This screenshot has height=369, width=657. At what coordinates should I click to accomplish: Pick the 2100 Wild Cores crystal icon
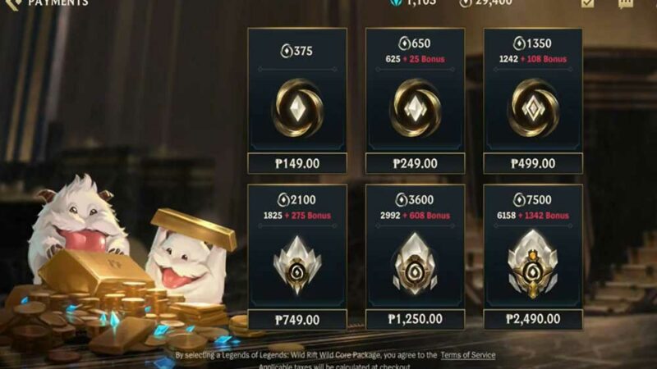click(297, 265)
